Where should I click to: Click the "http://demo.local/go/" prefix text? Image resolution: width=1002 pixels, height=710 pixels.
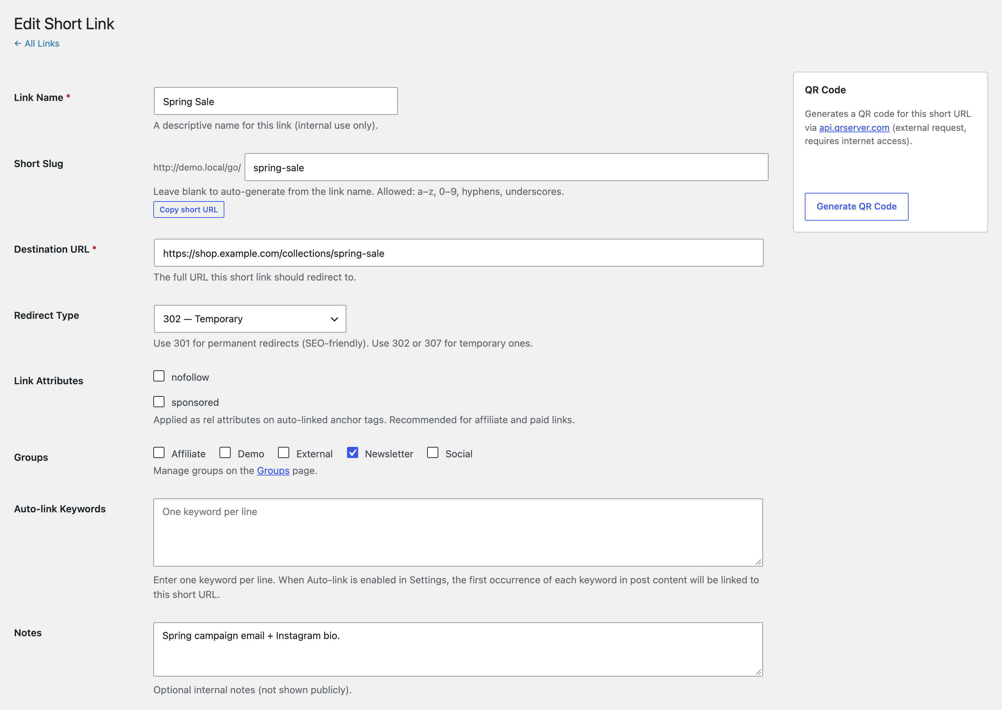[197, 167]
